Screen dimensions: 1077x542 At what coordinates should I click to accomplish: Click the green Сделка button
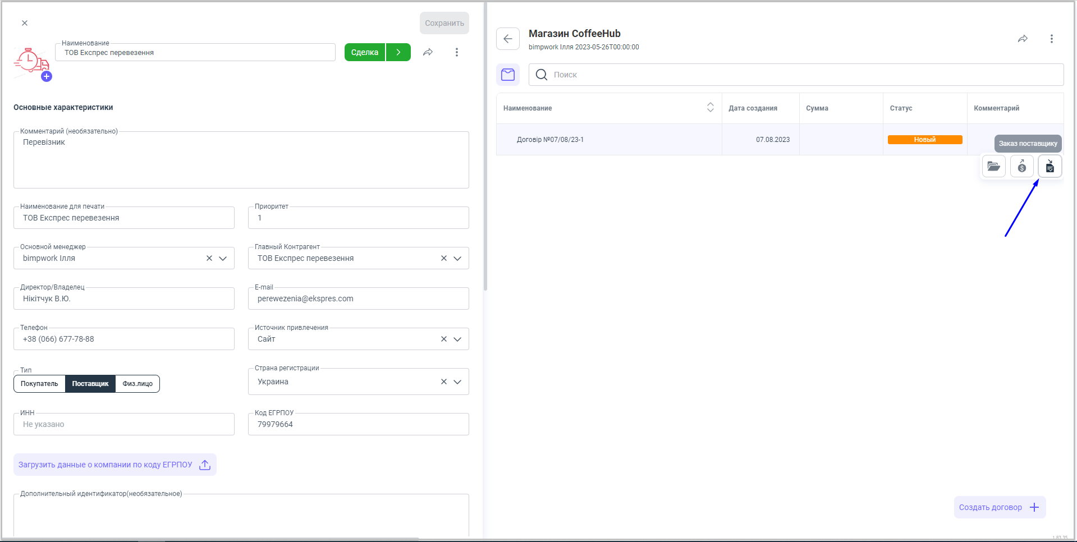[365, 52]
